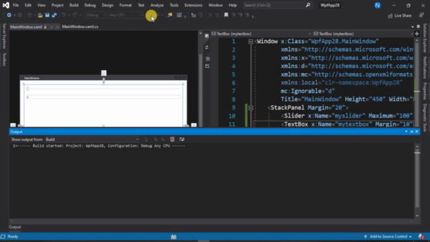This screenshot has width=430, height=242.
Task: Click the feedback icon beside Live Share
Action: pyautogui.click(x=421, y=15)
